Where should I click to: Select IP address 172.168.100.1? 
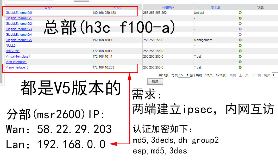[102, 51]
